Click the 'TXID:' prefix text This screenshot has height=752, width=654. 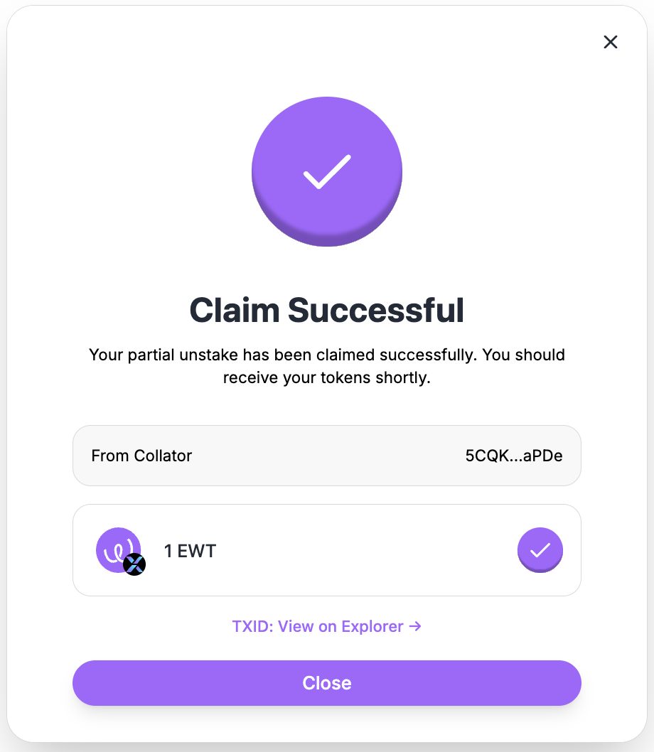pos(252,626)
